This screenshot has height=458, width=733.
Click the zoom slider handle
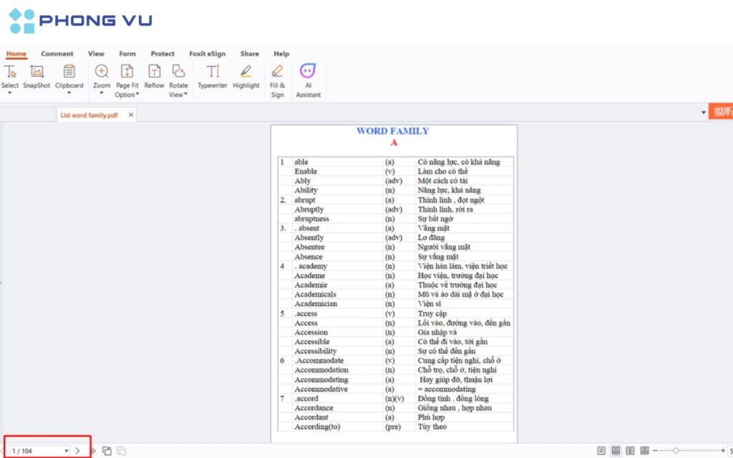[675, 451]
